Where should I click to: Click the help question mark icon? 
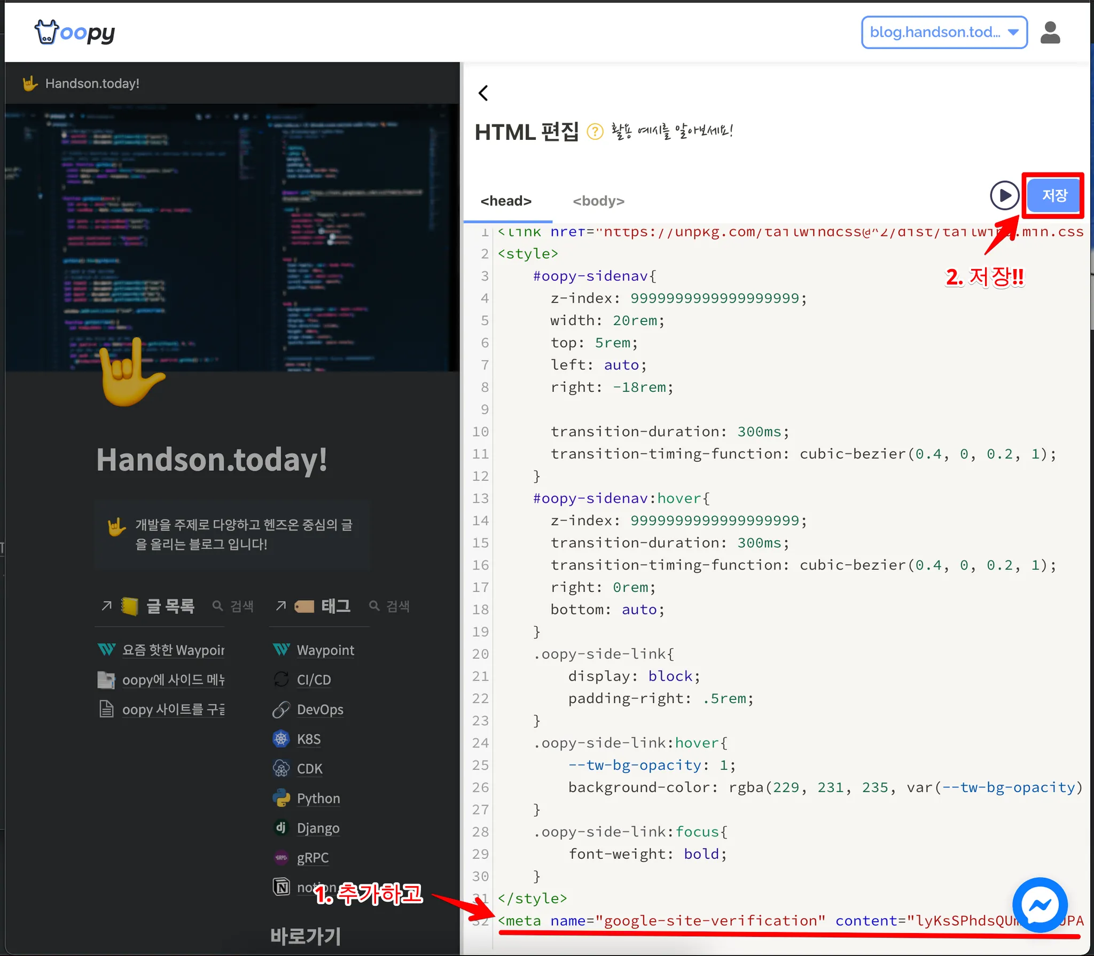[595, 131]
